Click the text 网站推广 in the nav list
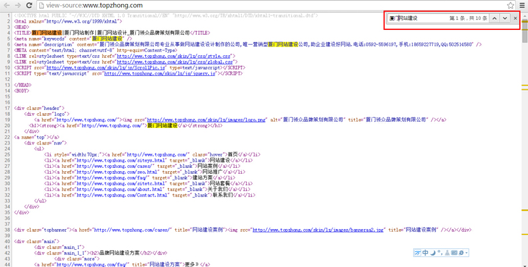 point(213,172)
